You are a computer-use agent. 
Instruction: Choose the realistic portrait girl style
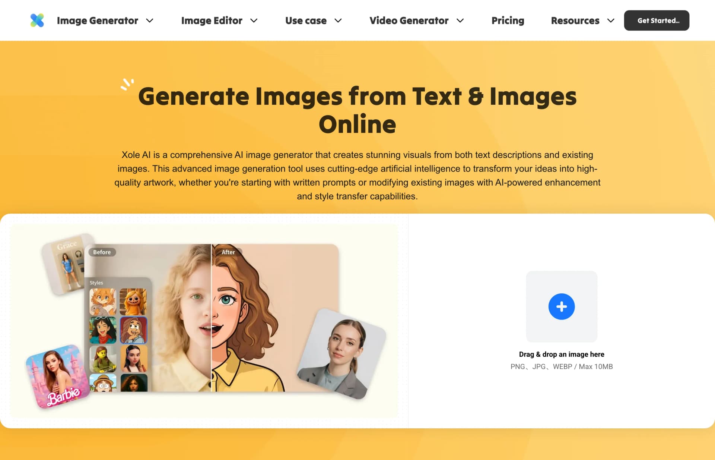point(133,358)
